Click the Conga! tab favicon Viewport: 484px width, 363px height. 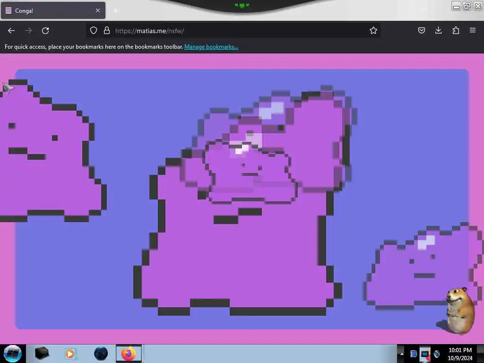click(x=9, y=10)
